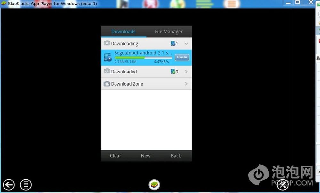The width and height of the screenshot is (320, 193).
Task: Open the BlueStacks settings tools icon
Action: (283, 184)
